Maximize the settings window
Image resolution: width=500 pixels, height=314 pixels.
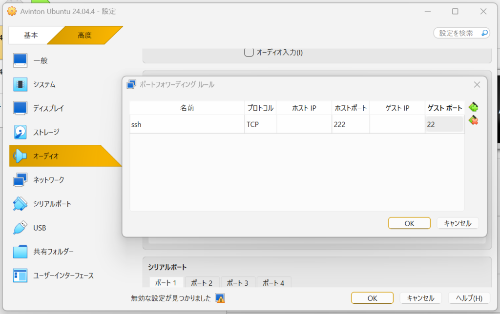[x=455, y=12]
